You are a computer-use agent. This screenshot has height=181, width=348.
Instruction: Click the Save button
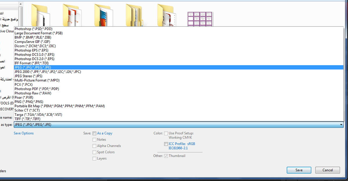click(299, 170)
